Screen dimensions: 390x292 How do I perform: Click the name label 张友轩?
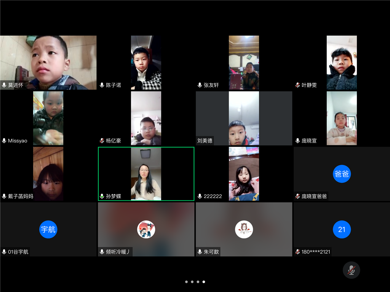click(211, 85)
